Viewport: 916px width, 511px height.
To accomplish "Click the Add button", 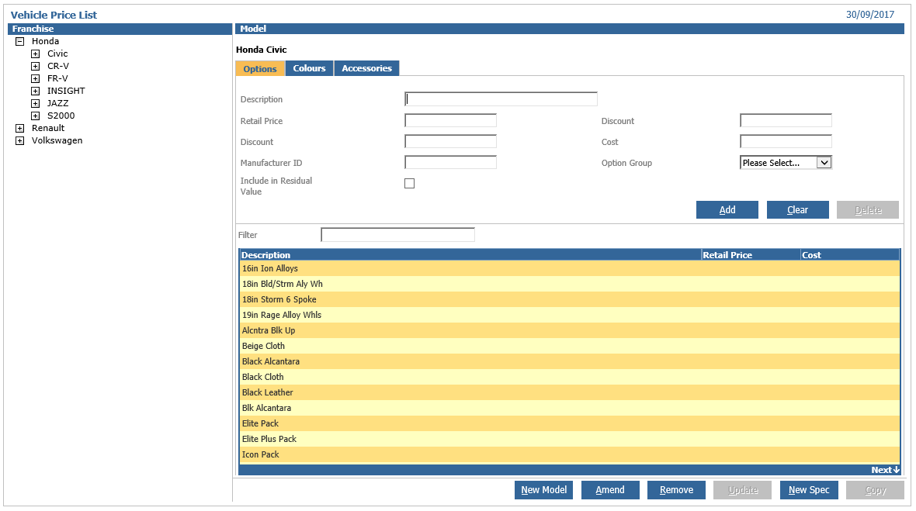I will [x=727, y=210].
